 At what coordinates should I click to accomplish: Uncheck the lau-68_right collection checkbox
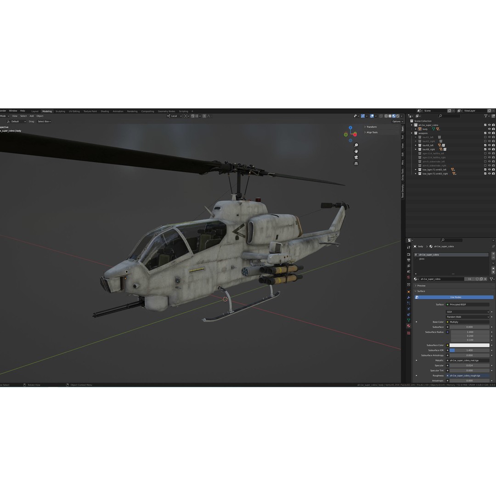(485, 149)
